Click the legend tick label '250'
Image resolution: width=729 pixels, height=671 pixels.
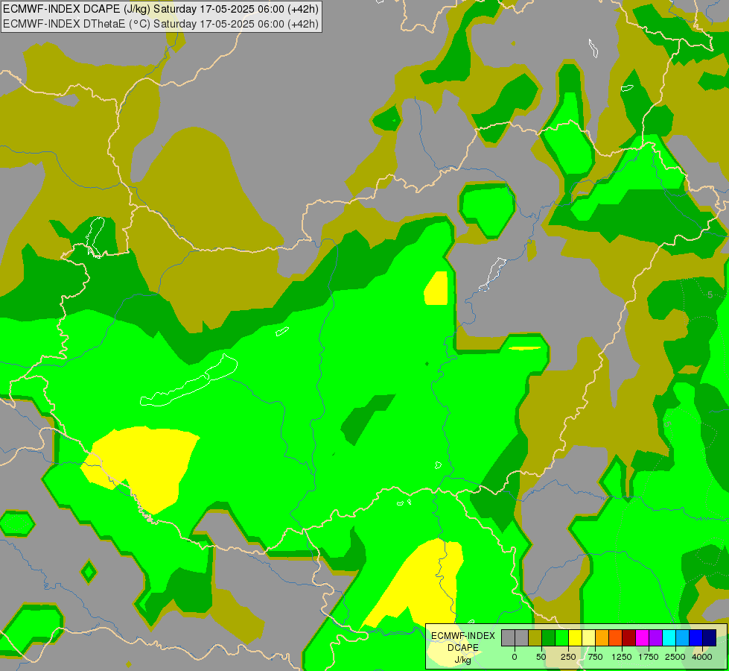568,657
